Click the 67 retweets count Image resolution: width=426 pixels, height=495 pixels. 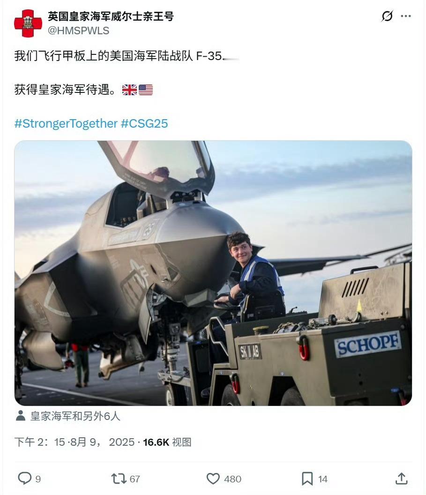click(x=135, y=479)
